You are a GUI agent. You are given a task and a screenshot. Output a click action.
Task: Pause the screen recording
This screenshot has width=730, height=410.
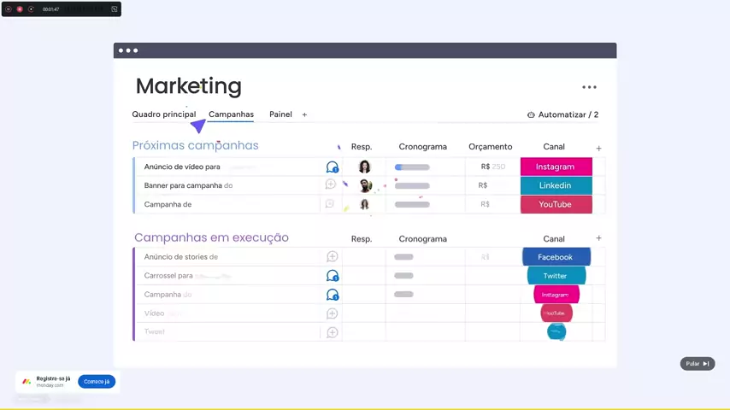9,9
